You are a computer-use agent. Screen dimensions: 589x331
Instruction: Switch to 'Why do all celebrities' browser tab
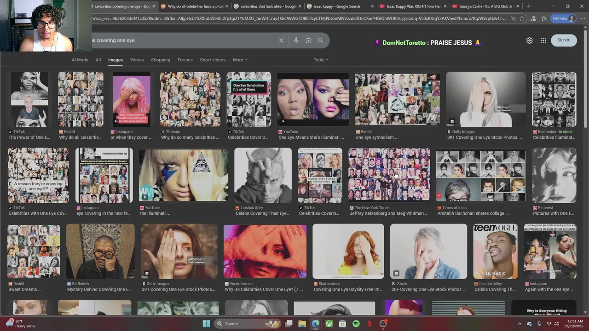pos(193,6)
